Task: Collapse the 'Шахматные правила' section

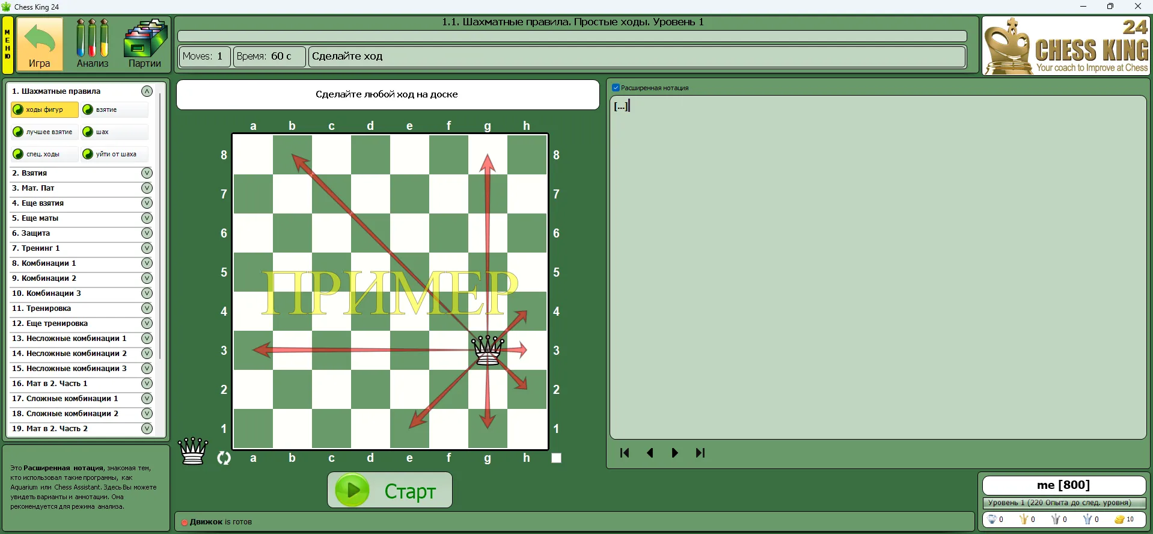Action: [x=147, y=91]
